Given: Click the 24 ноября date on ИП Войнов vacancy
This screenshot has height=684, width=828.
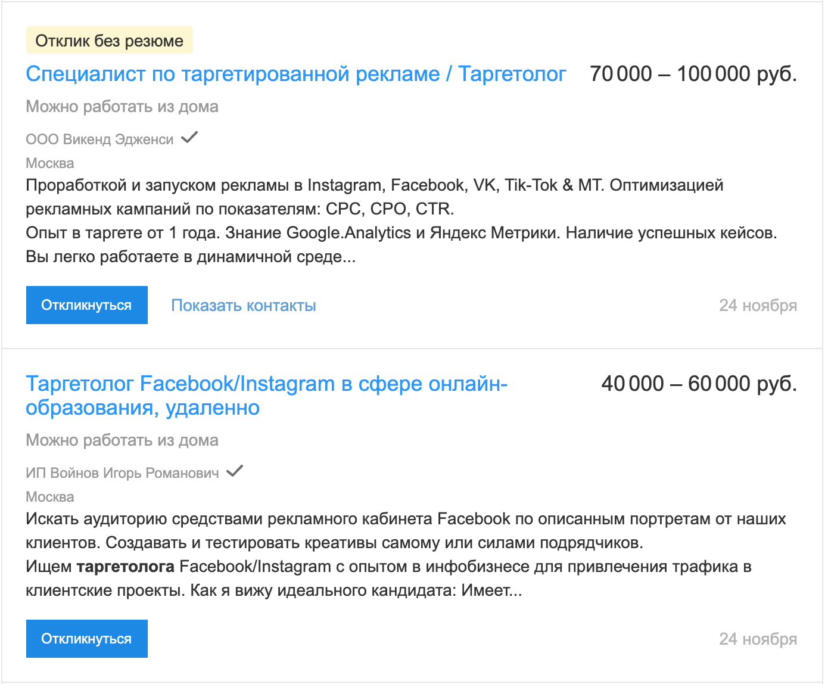Looking at the screenshot, I should pos(758,639).
